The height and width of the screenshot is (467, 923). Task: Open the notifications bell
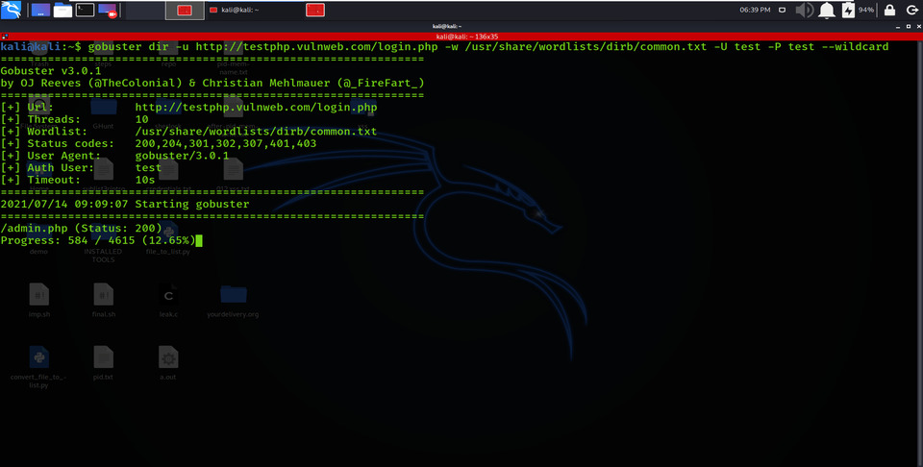(x=827, y=10)
